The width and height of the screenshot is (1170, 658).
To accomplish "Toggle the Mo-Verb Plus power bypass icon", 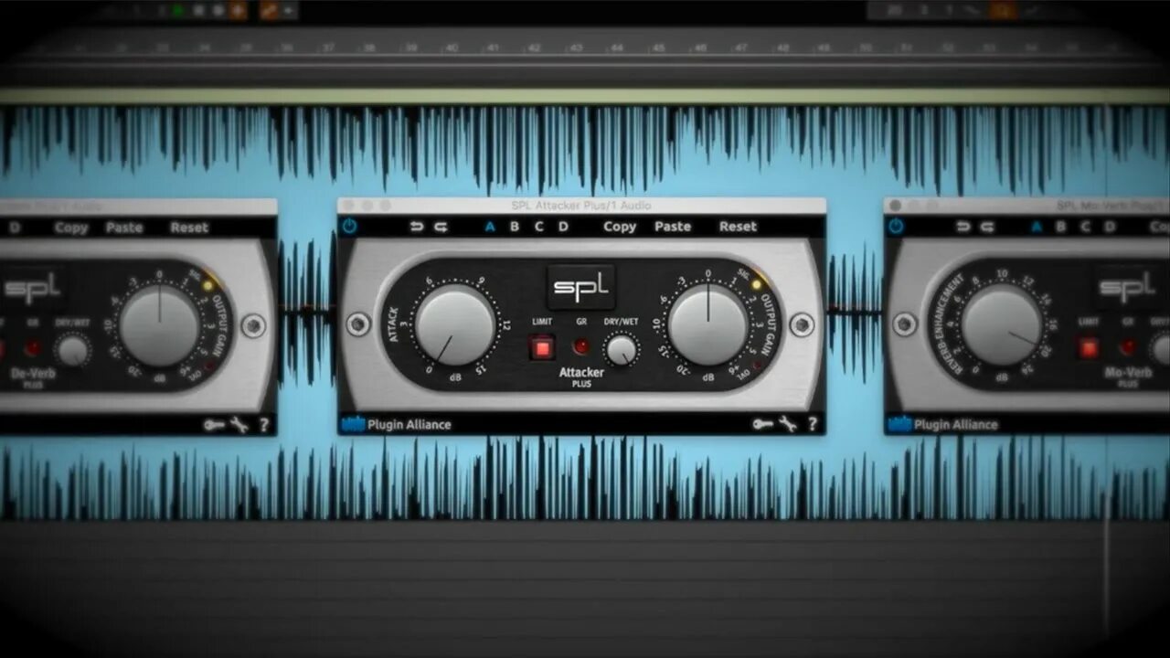I will click(896, 226).
